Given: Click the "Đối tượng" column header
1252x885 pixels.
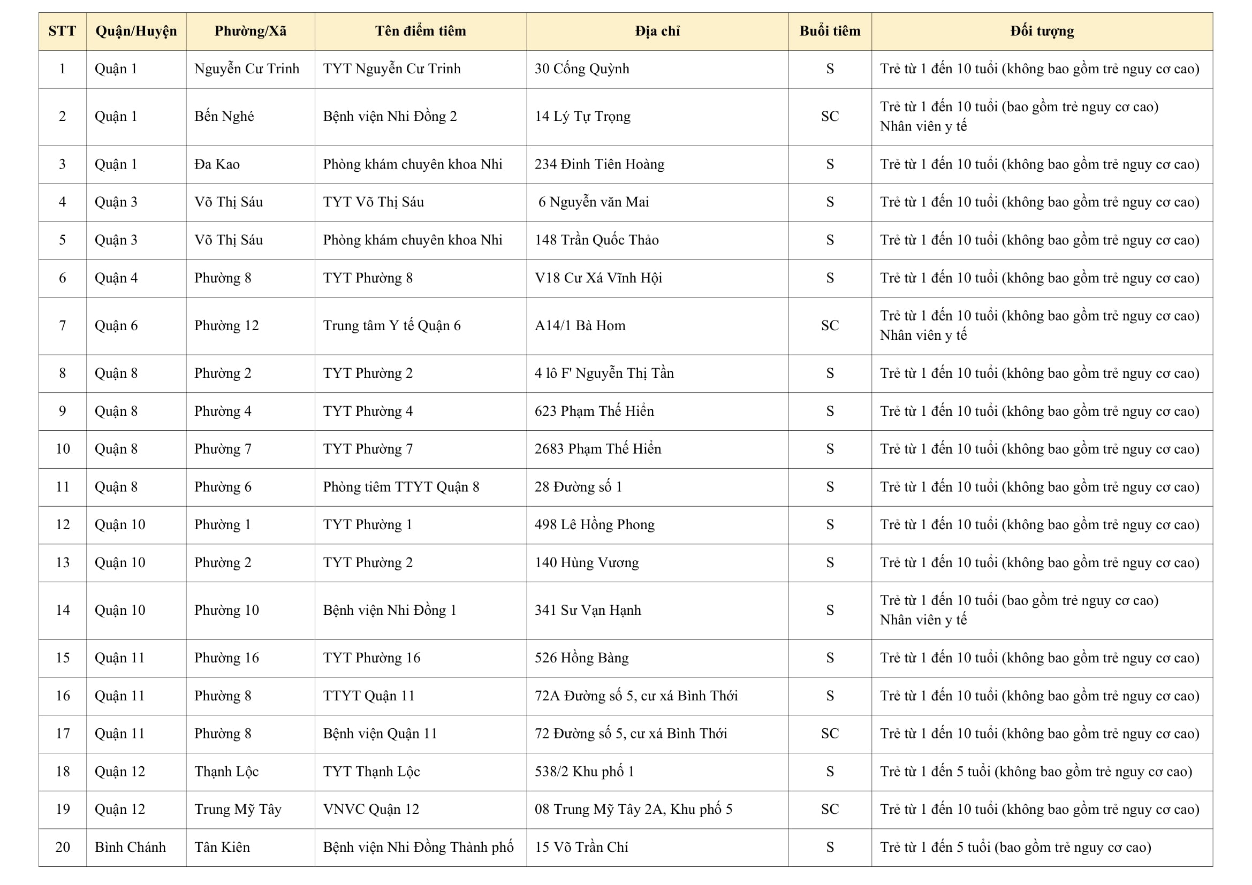Looking at the screenshot, I should click(x=1042, y=31).
